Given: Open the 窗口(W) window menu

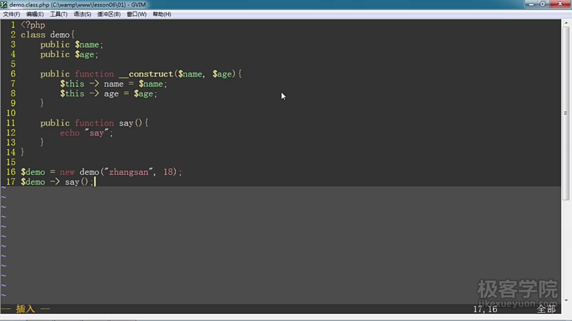Looking at the screenshot, I should pyautogui.click(x=136, y=14).
